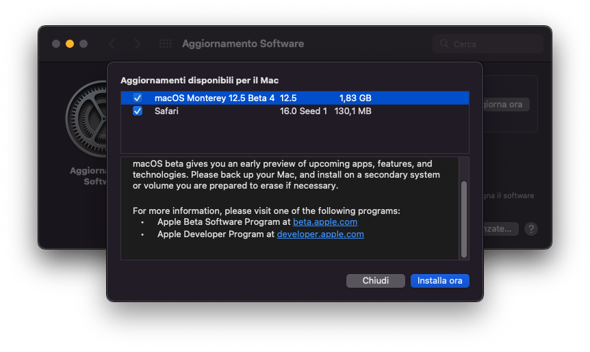Click the gray close window dot
This screenshot has width=590, height=352.
click(x=56, y=44)
